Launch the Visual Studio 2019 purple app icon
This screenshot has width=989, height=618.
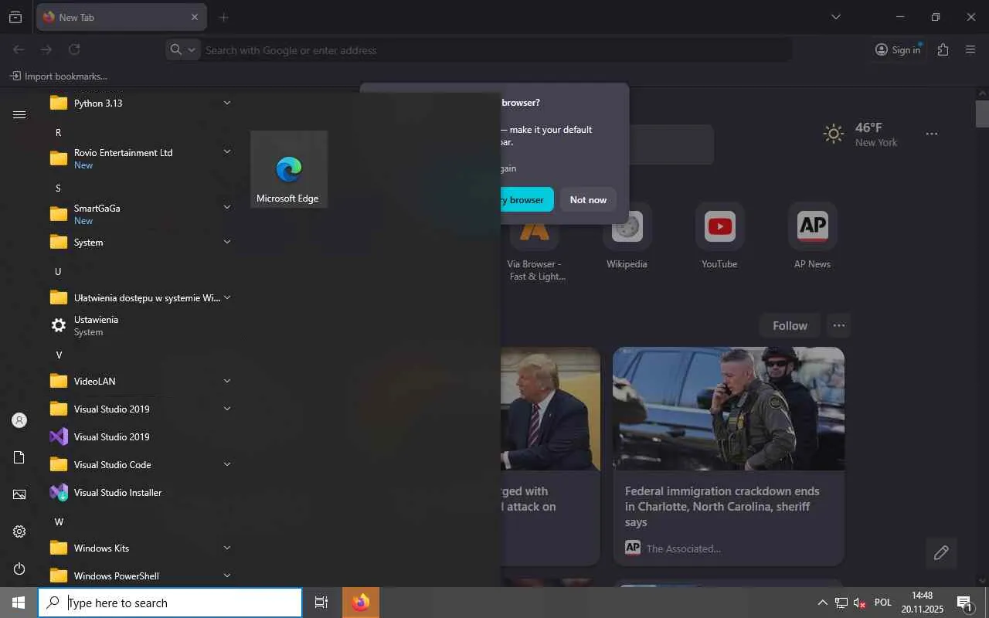coord(59,436)
